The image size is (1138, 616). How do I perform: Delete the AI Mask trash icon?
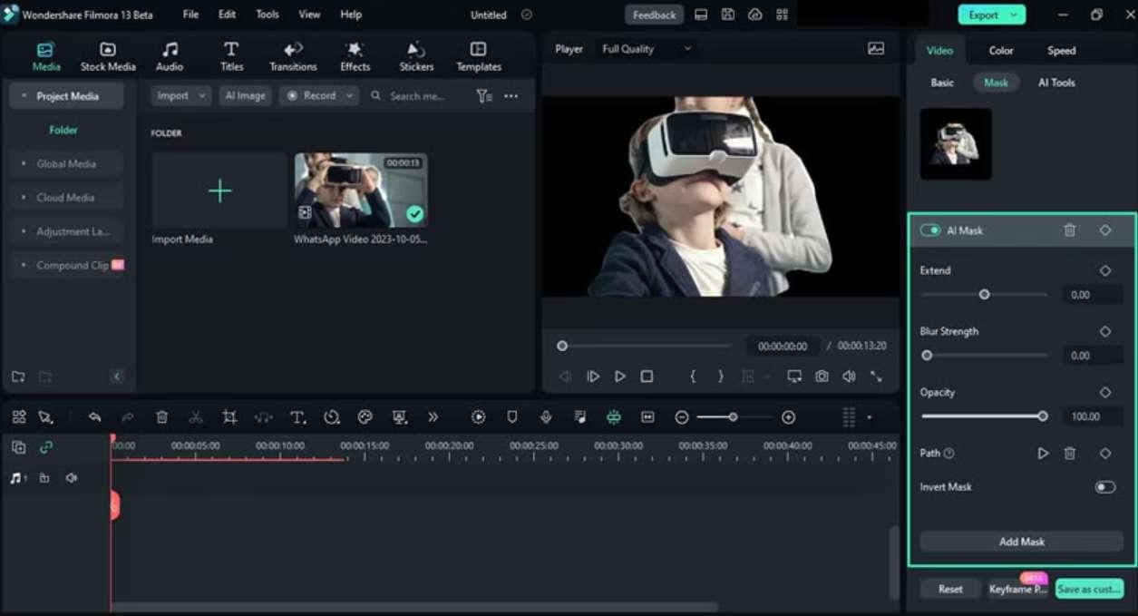click(x=1070, y=230)
